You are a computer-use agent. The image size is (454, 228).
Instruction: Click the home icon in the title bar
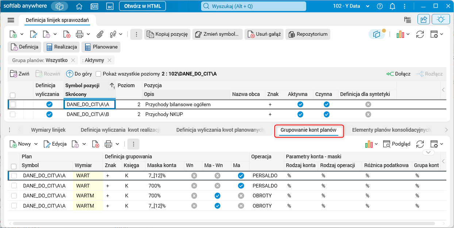79,6
